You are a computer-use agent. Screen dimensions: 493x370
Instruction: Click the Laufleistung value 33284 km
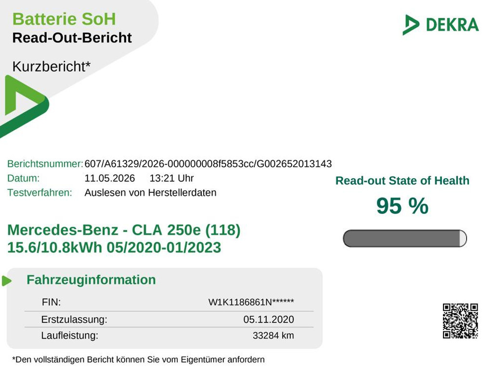273,335
